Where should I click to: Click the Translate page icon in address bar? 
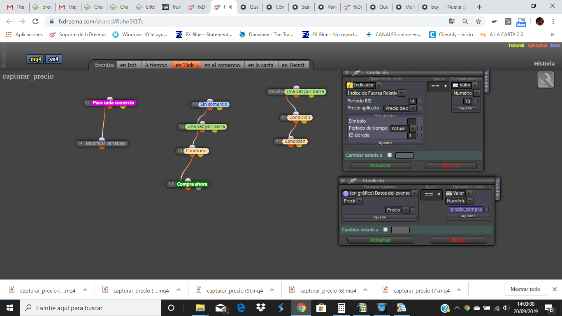tap(452, 21)
